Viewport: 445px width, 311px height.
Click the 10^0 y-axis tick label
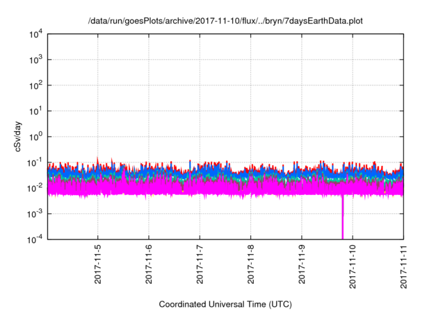(35, 137)
